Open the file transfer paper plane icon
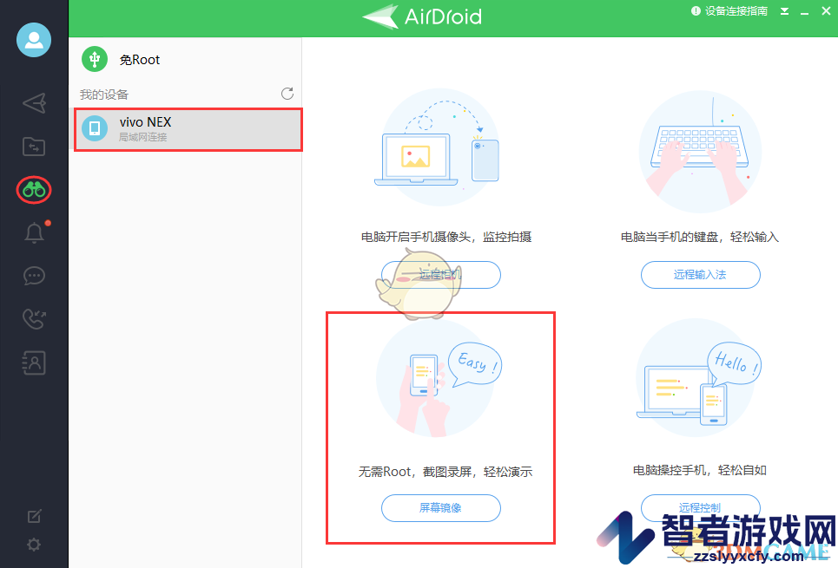The width and height of the screenshot is (838, 568). pyautogui.click(x=34, y=103)
